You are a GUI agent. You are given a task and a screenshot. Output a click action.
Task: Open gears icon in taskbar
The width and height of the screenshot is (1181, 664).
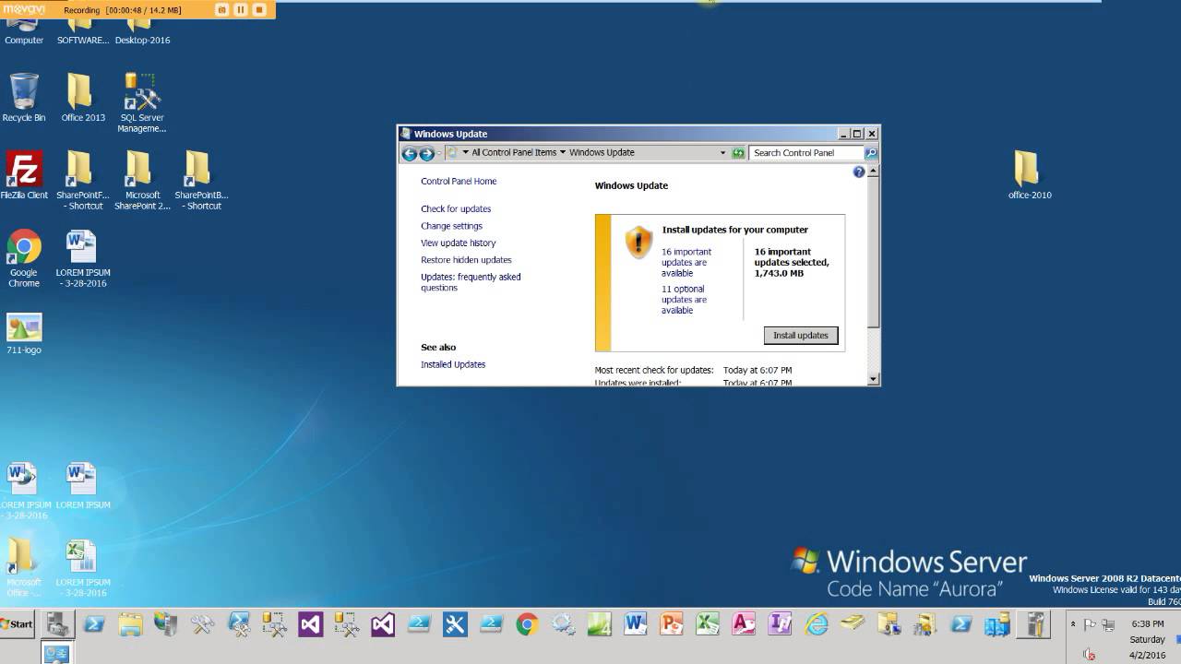(x=564, y=624)
